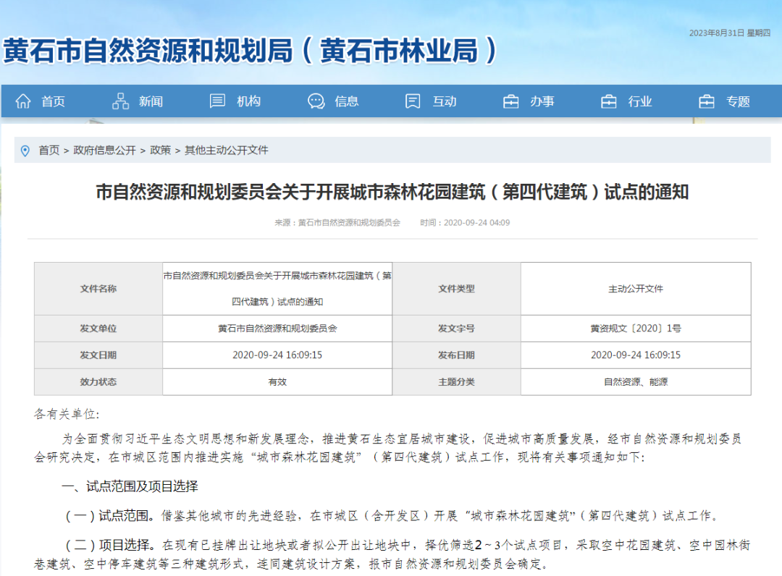Go to 政府信息公开 in the breadcrumb
This screenshot has height=576, width=782.
[104, 150]
